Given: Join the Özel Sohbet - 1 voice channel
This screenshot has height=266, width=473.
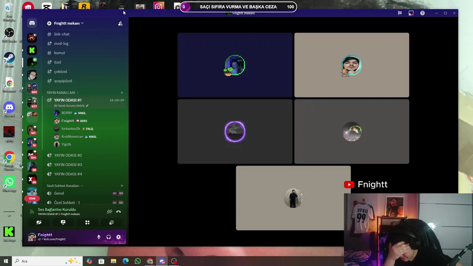Looking at the screenshot, I should pos(84,202).
